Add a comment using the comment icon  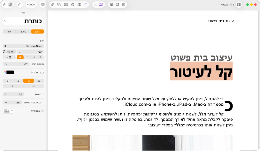[43, 5]
